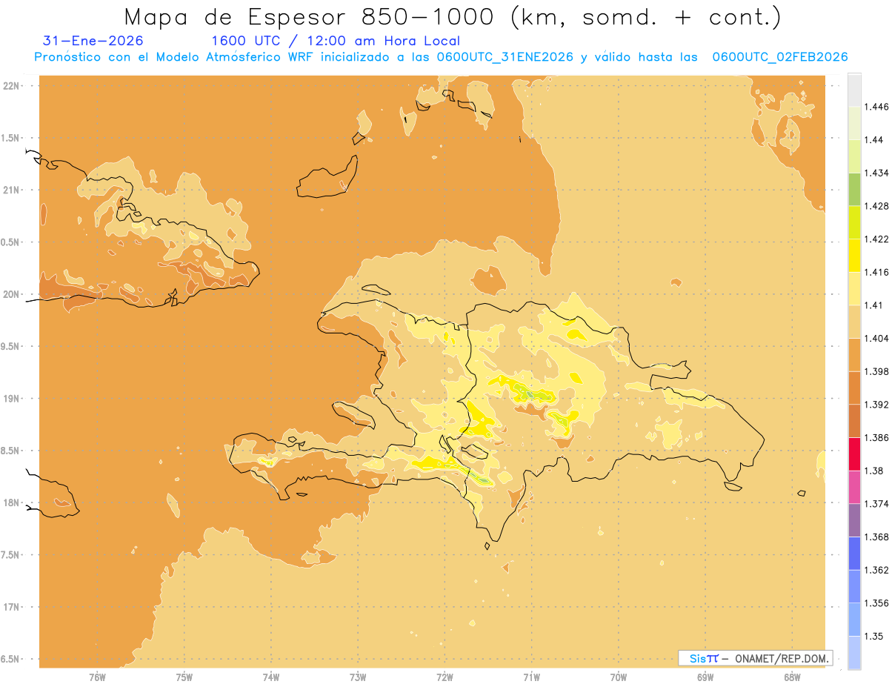The width and height of the screenshot is (889, 687).
Task: Click the gray swatch above 1.446
Action: tap(854, 90)
